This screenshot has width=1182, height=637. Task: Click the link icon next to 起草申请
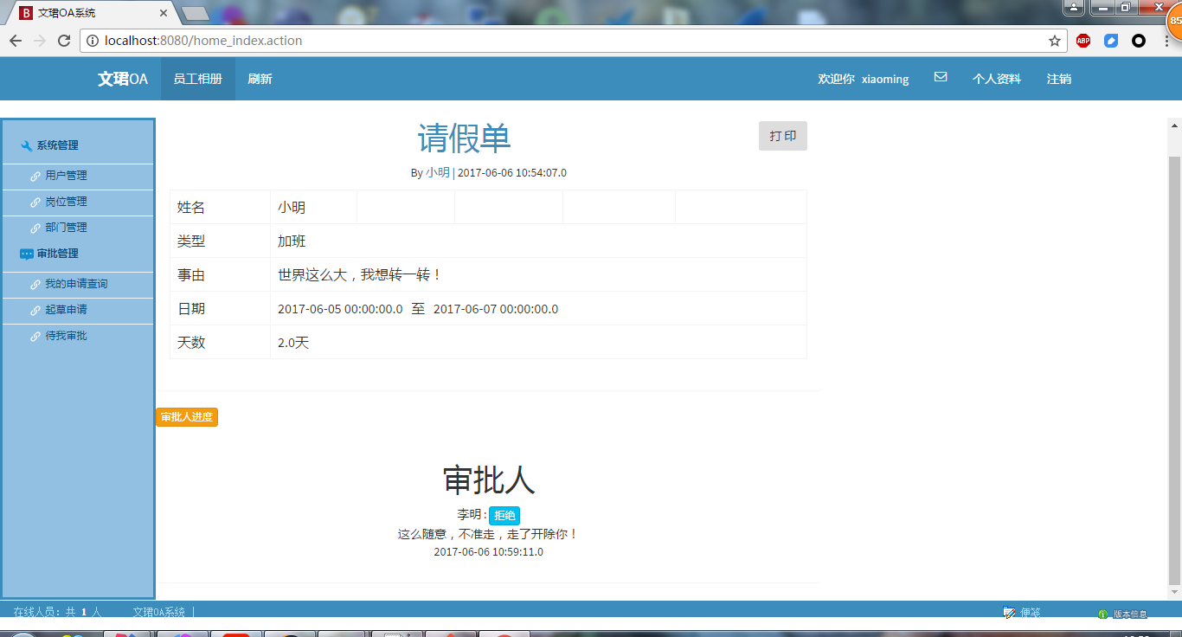35,310
